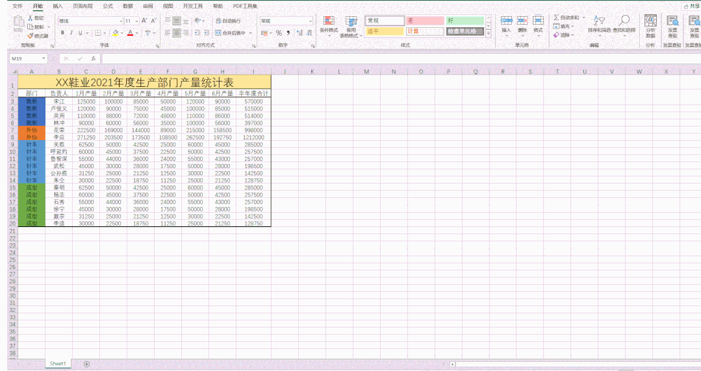
Task: Click the AutoSum (自动求和) button
Action: pyautogui.click(x=567, y=18)
